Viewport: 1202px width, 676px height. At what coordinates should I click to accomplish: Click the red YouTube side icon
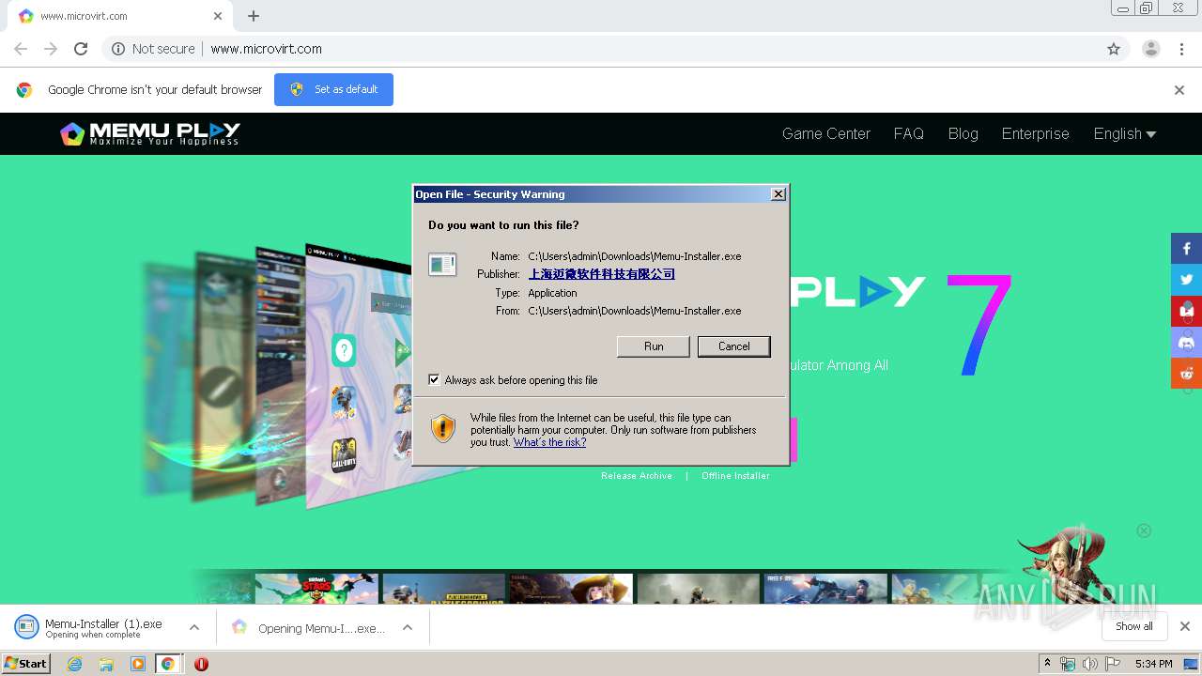1186,311
